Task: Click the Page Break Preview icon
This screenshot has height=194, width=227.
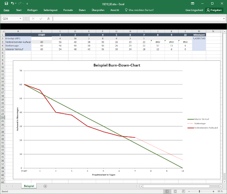Action: click(184, 191)
